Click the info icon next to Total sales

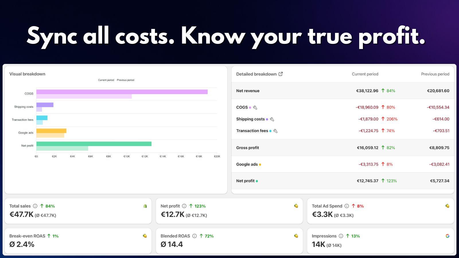coord(35,206)
